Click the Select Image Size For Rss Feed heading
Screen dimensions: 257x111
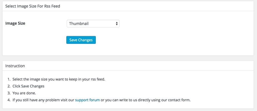point(33,6)
